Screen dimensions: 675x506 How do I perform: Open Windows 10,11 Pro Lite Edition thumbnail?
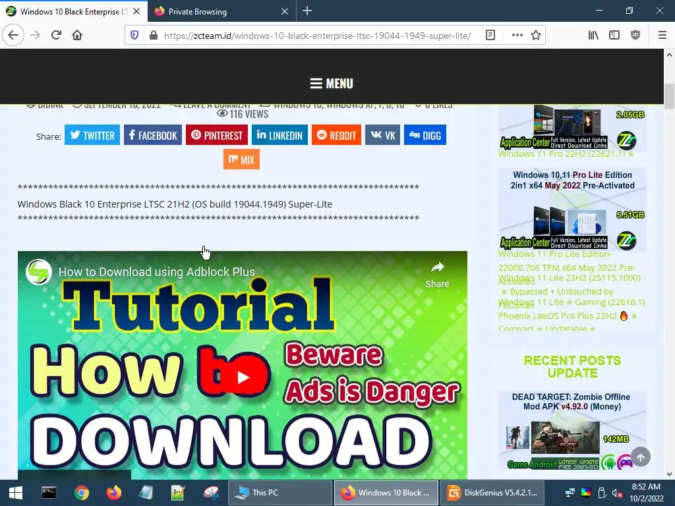(572, 209)
